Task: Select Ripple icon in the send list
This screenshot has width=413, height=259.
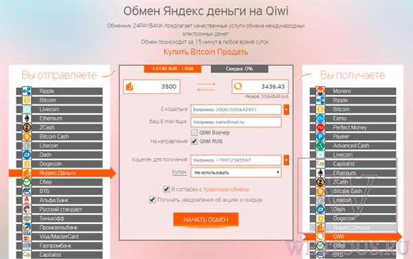Action: pos(27,91)
